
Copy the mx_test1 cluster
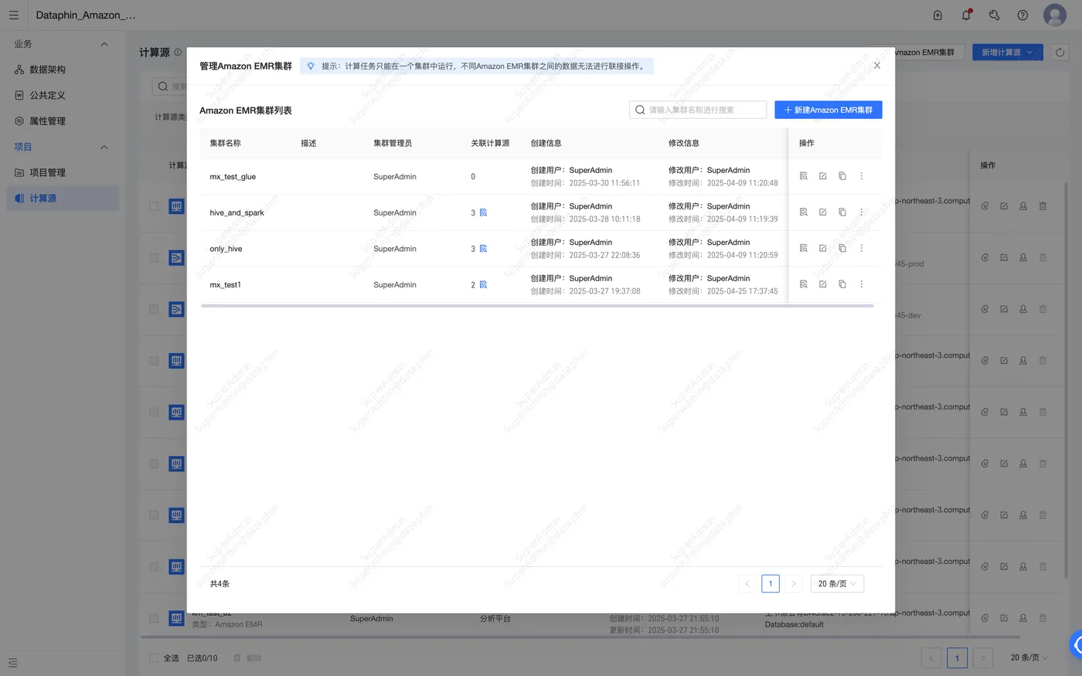click(x=842, y=284)
